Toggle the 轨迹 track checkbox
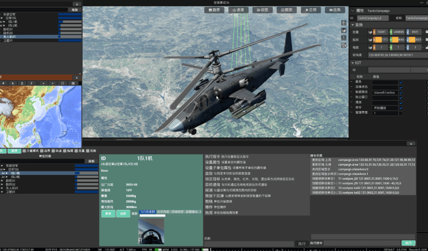The image size is (428, 251). pos(53,151)
